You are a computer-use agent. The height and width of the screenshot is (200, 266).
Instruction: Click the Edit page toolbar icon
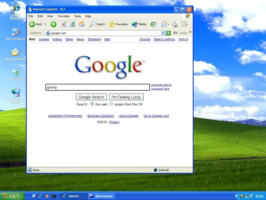[184, 24]
